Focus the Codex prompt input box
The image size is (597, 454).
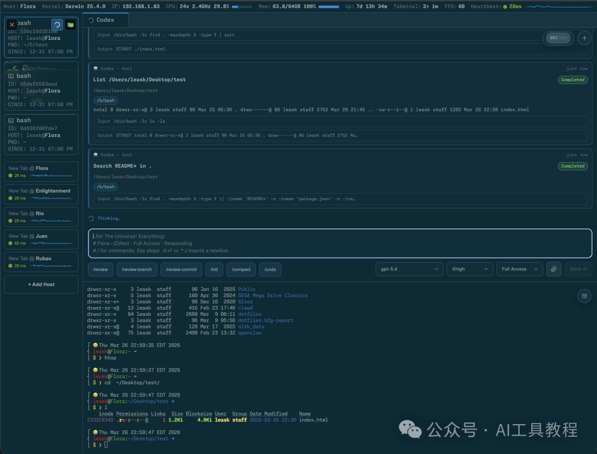tap(340, 243)
